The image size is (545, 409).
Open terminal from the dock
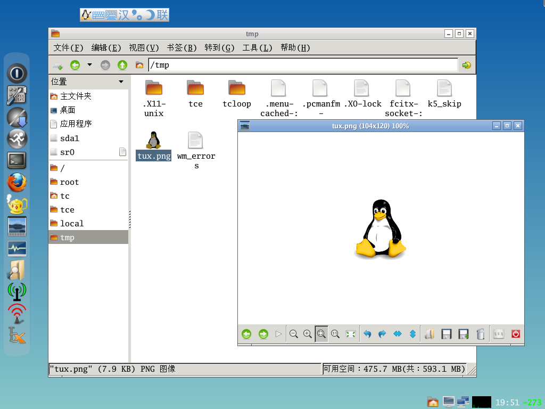[x=16, y=160]
